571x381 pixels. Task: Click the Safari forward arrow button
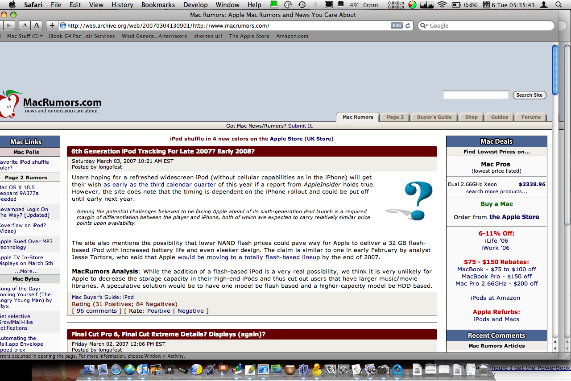(9, 25)
